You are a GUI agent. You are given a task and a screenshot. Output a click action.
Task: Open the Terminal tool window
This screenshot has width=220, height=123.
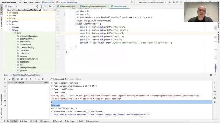57,121
